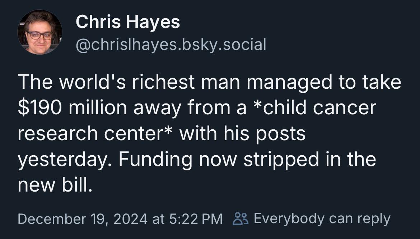Select the "Everybody can reply" label

[x=322, y=219]
